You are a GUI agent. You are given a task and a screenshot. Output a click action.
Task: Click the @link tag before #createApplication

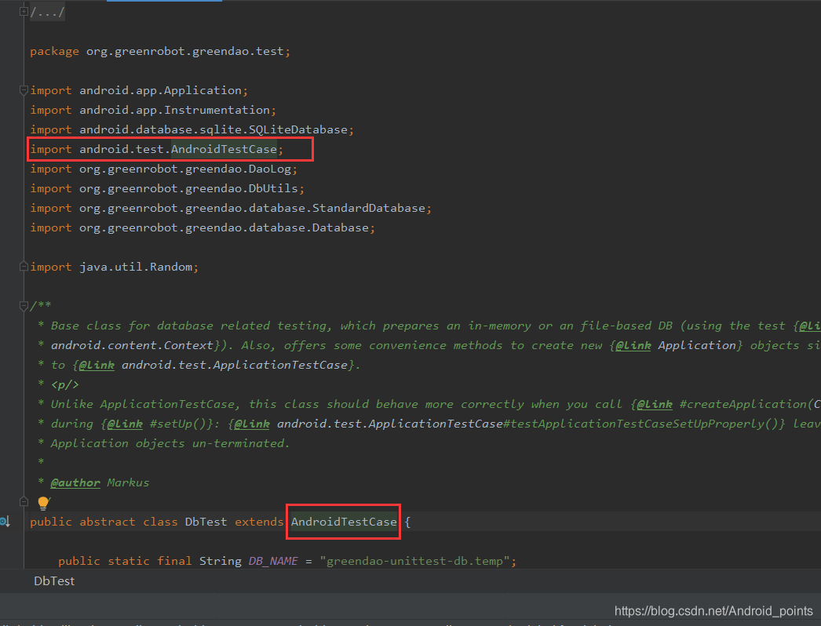click(655, 404)
